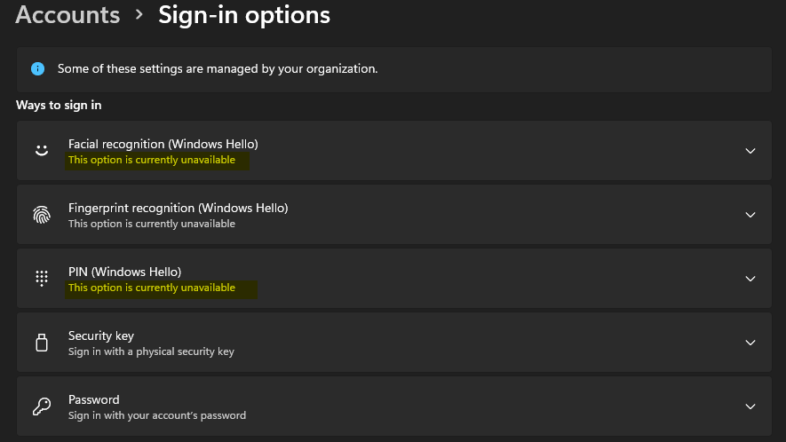Expand the PIN (Windows Hello) chevron
Image resolution: width=786 pixels, height=442 pixels.
(x=750, y=279)
